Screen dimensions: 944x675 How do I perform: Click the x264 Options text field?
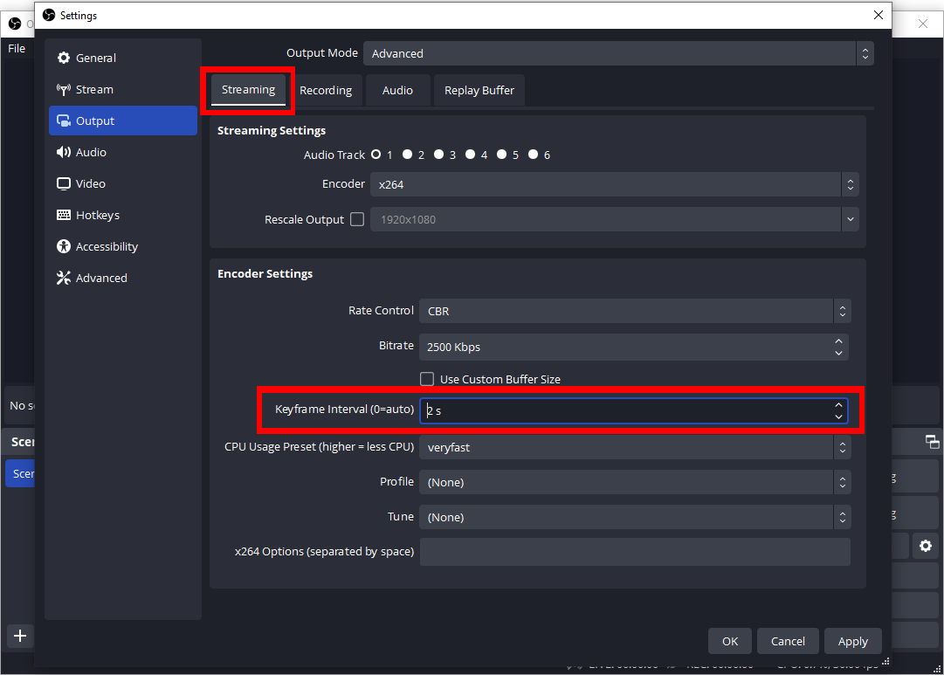point(635,552)
